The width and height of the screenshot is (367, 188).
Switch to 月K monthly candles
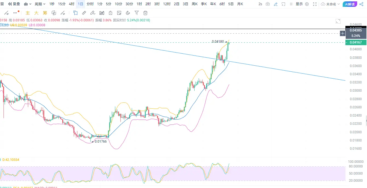click(x=240, y=4)
